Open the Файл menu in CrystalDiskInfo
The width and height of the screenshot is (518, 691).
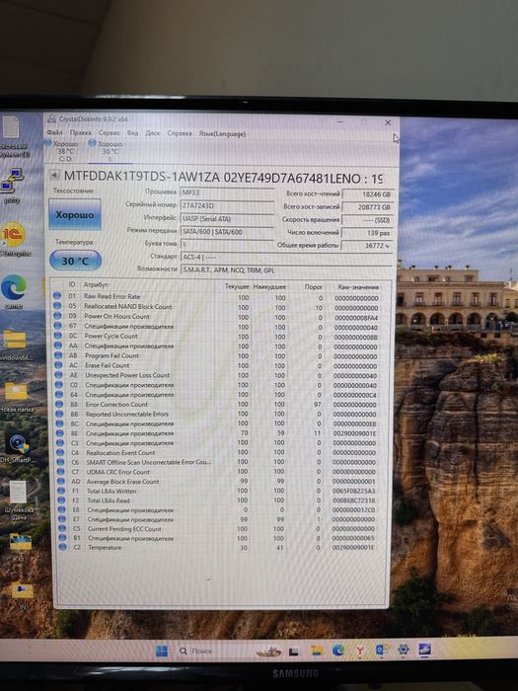54,132
